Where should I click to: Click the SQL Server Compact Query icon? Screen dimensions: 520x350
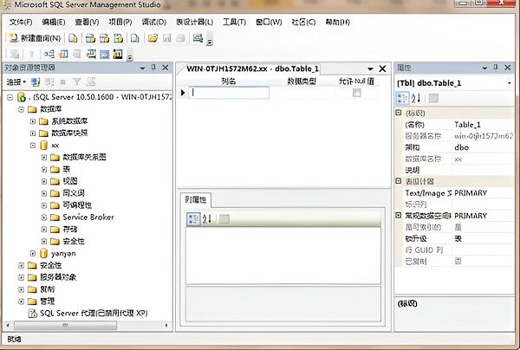pyautogui.click(x=134, y=38)
